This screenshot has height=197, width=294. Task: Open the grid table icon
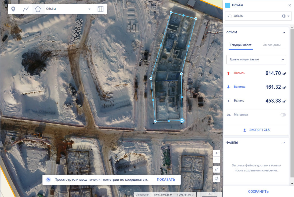point(101,9)
